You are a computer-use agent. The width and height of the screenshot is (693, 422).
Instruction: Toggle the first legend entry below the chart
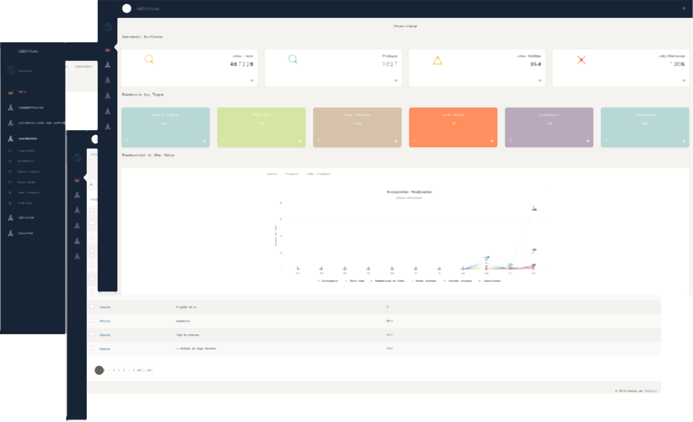[328, 281]
